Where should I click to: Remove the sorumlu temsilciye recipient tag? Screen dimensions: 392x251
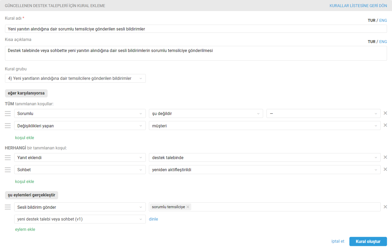(188, 207)
